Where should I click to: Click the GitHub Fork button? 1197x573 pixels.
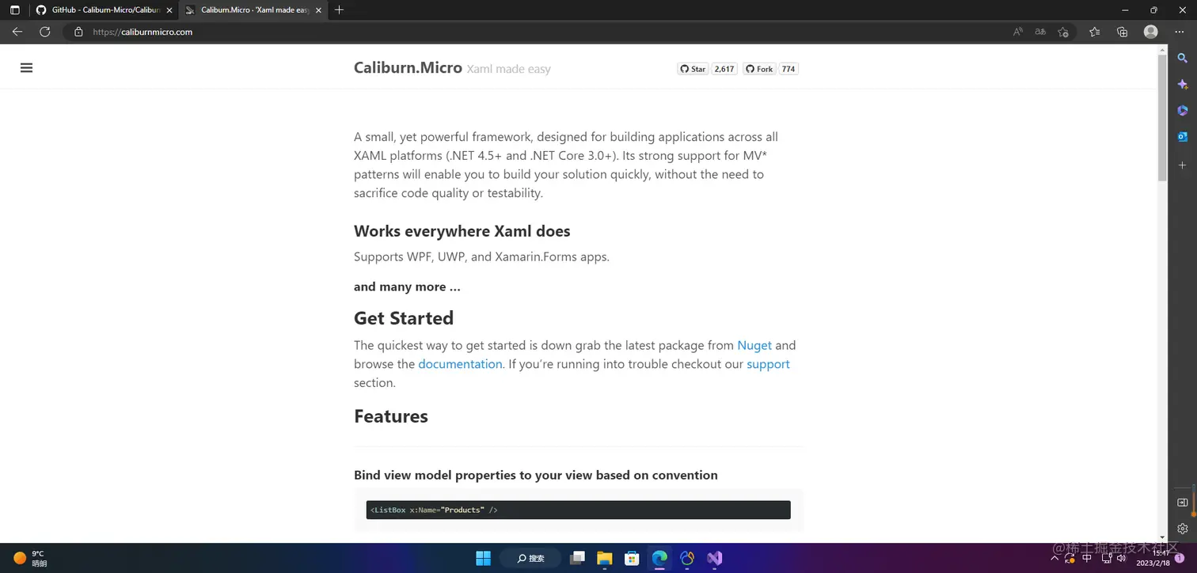[759, 69]
